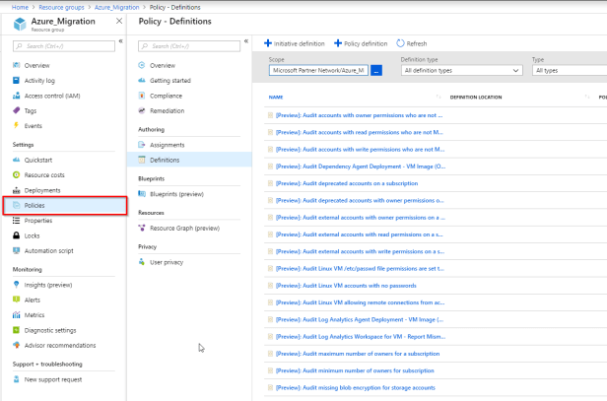
Task: Click the Refresh icon in toolbar
Action: 400,43
